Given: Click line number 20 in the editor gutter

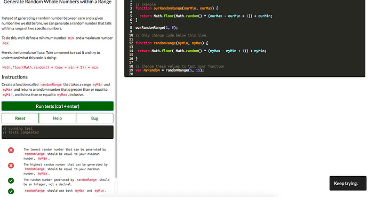Looking at the screenshot, I should (x=131, y=74).
